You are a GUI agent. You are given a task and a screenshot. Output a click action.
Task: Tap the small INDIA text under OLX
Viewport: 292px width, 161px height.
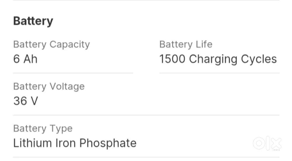click(x=277, y=150)
